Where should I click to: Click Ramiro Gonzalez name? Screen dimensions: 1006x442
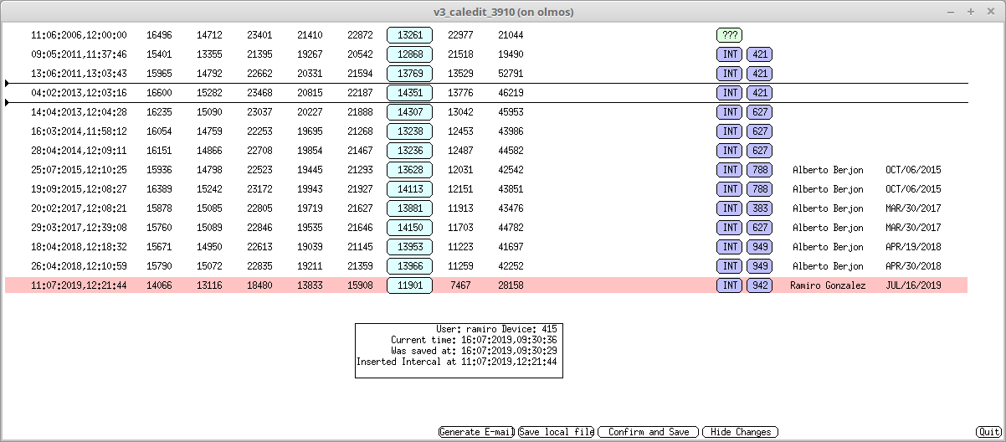pyautogui.click(x=828, y=285)
